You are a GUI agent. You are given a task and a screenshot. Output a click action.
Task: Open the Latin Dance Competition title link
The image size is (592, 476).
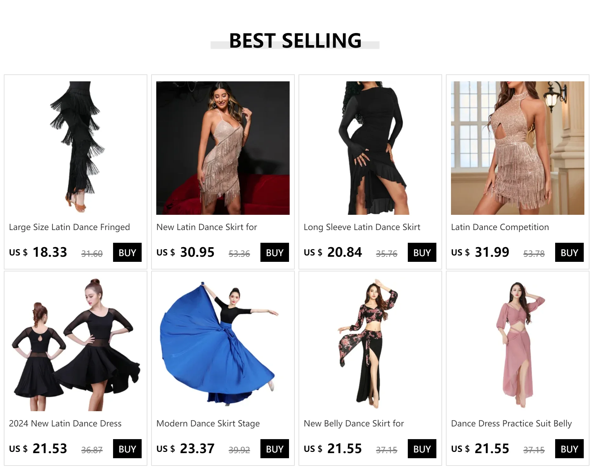(x=500, y=227)
